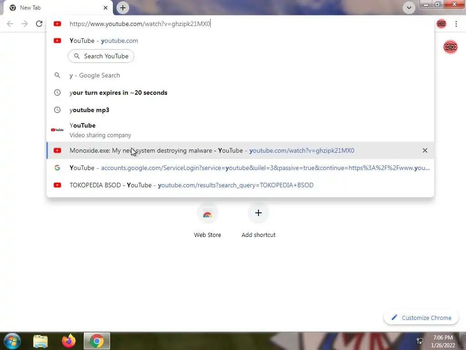Launch Firefox from the taskbar

point(69,341)
